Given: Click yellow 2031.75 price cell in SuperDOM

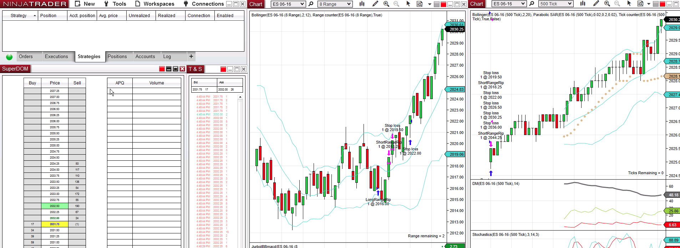Looking at the screenshot, I should [x=55, y=224].
